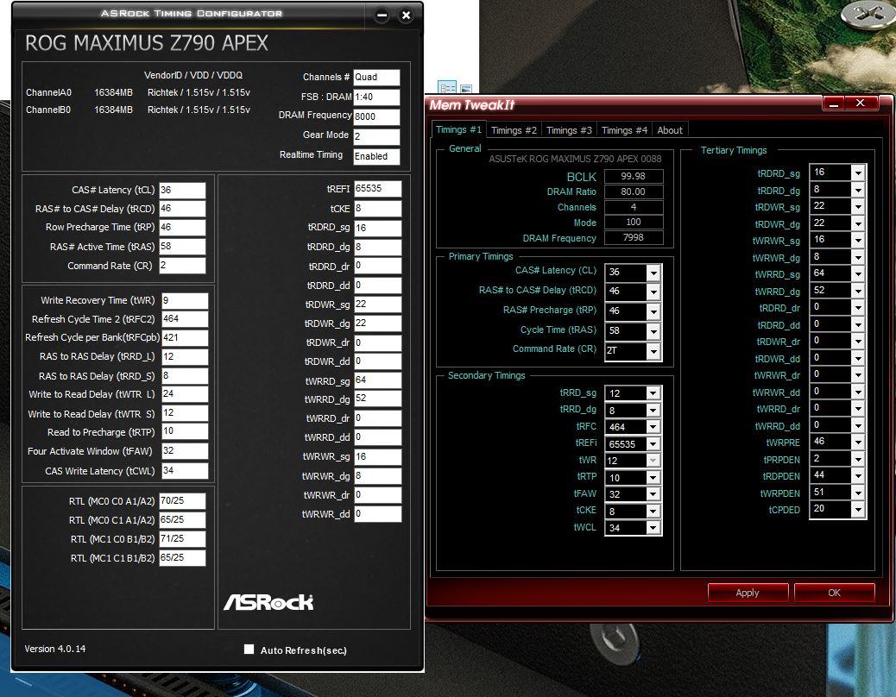Click the ASRock CAS# Latency (tCL) field
This screenshot has height=697, width=896.
tap(182, 190)
